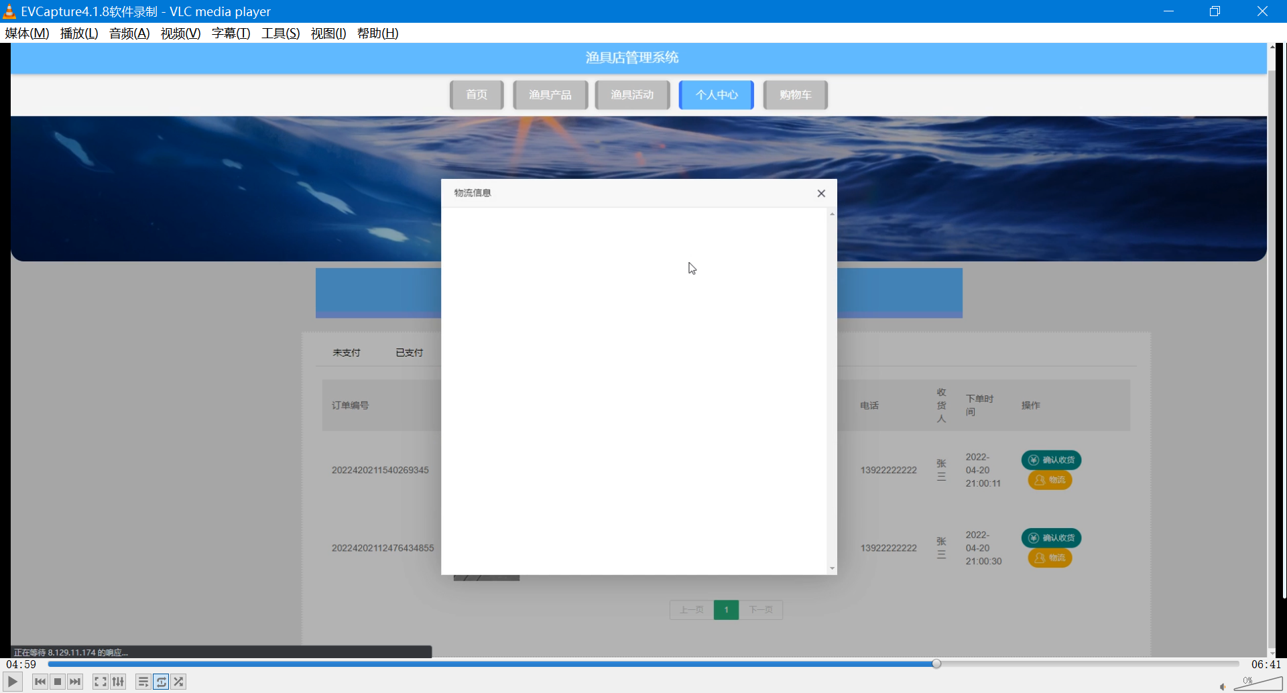Open the 字幕(T) menu
Viewport: 1287px width, 693px height.
pyautogui.click(x=231, y=33)
